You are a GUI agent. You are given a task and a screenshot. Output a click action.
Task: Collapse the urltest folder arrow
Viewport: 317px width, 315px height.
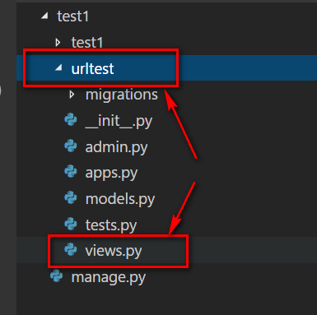point(58,67)
